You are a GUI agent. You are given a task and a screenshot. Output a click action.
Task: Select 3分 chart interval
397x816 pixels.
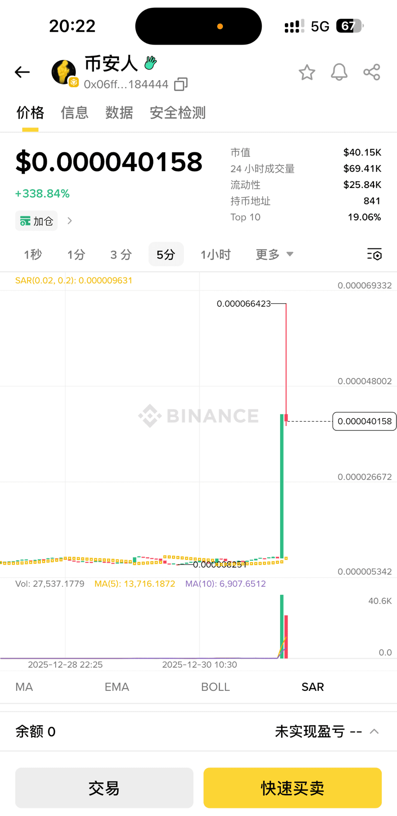click(121, 254)
